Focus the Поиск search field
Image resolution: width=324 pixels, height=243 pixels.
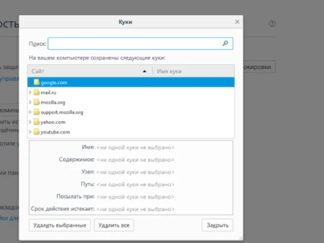140,44
